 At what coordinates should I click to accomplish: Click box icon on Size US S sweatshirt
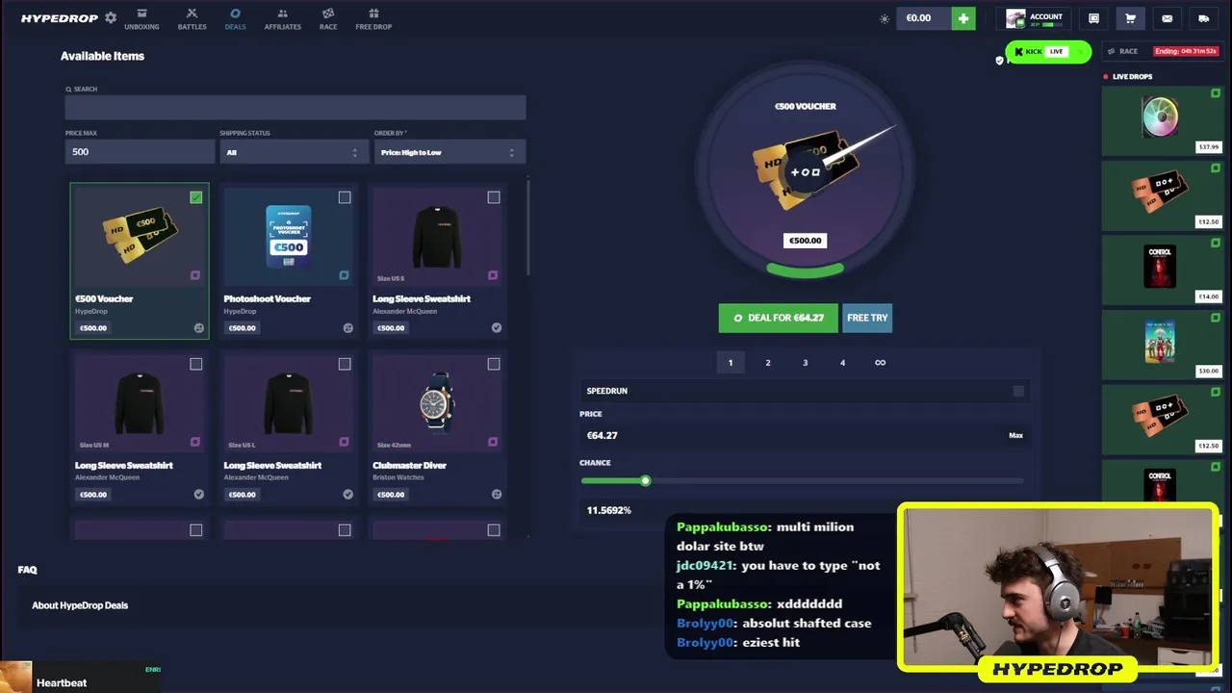(x=493, y=275)
